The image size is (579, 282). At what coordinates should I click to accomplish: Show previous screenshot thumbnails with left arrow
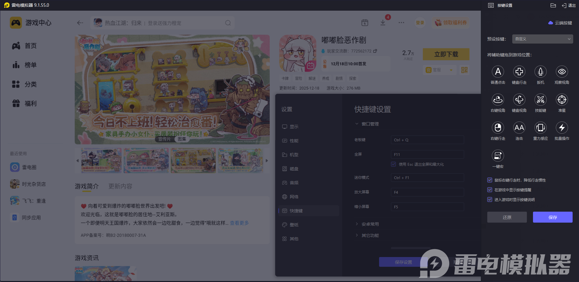pyautogui.click(x=77, y=160)
